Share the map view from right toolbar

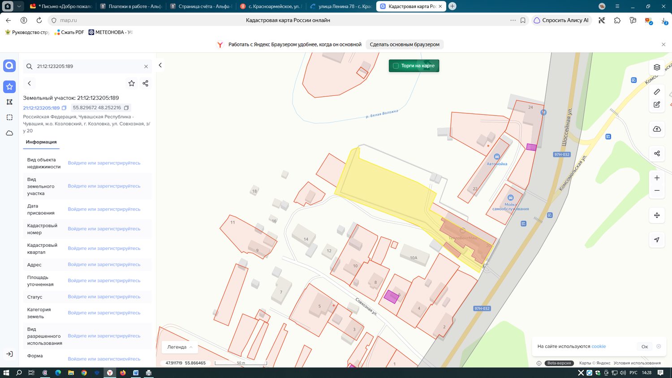coord(657,153)
